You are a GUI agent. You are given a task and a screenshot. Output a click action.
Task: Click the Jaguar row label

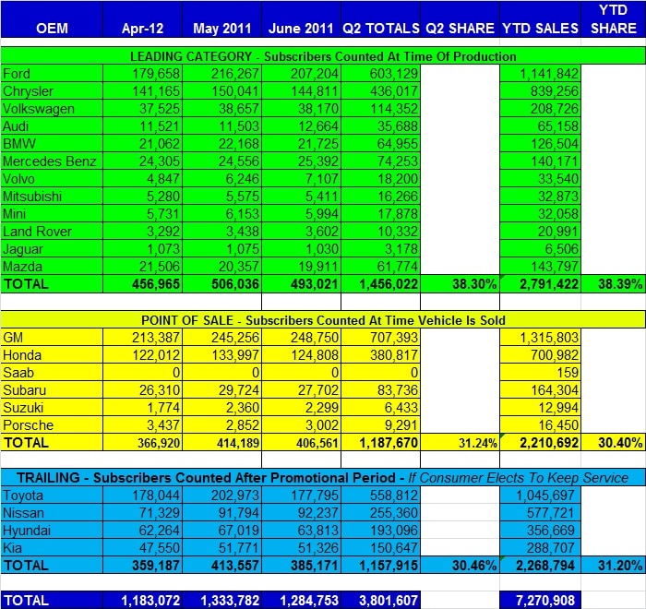point(23,249)
